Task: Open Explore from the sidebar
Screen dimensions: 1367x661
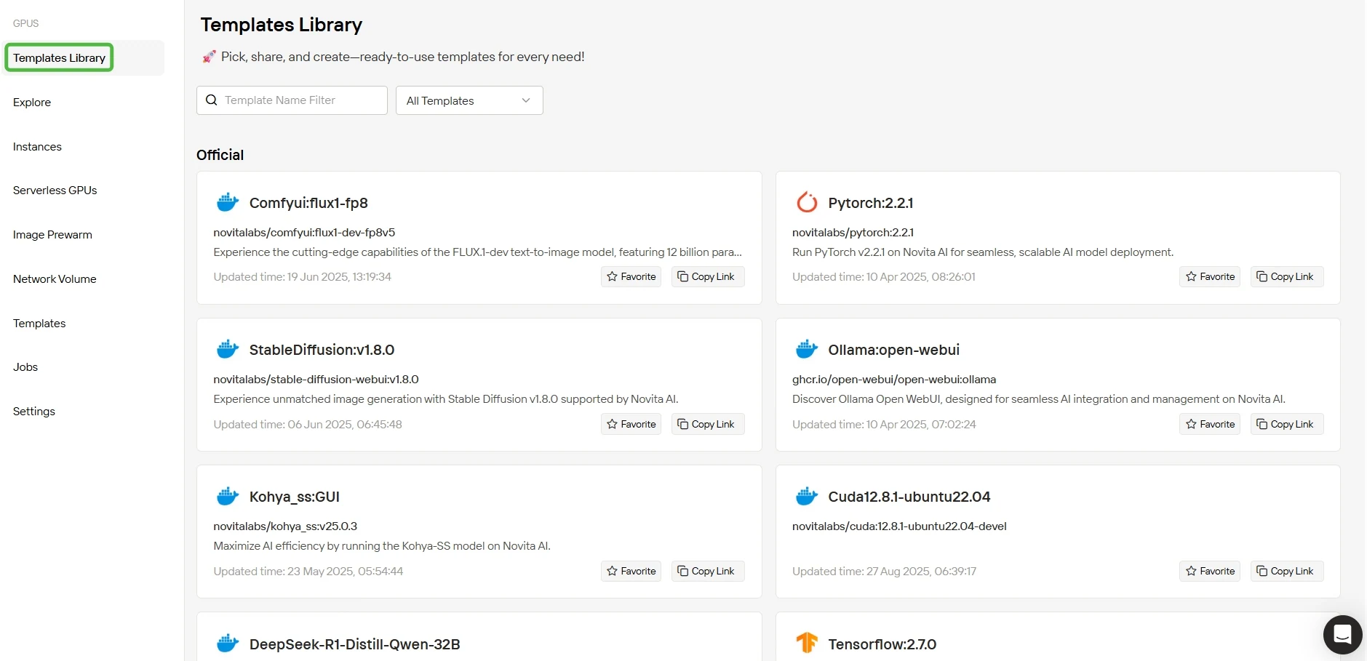Action: (x=32, y=102)
